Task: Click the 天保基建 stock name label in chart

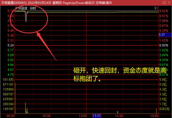Action: pyautogui.click(x=21, y=8)
